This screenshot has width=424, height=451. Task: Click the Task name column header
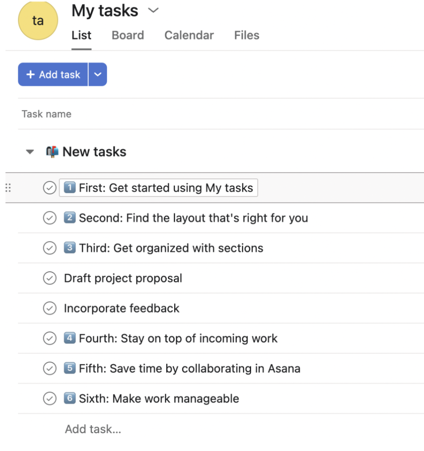pos(46,114)
